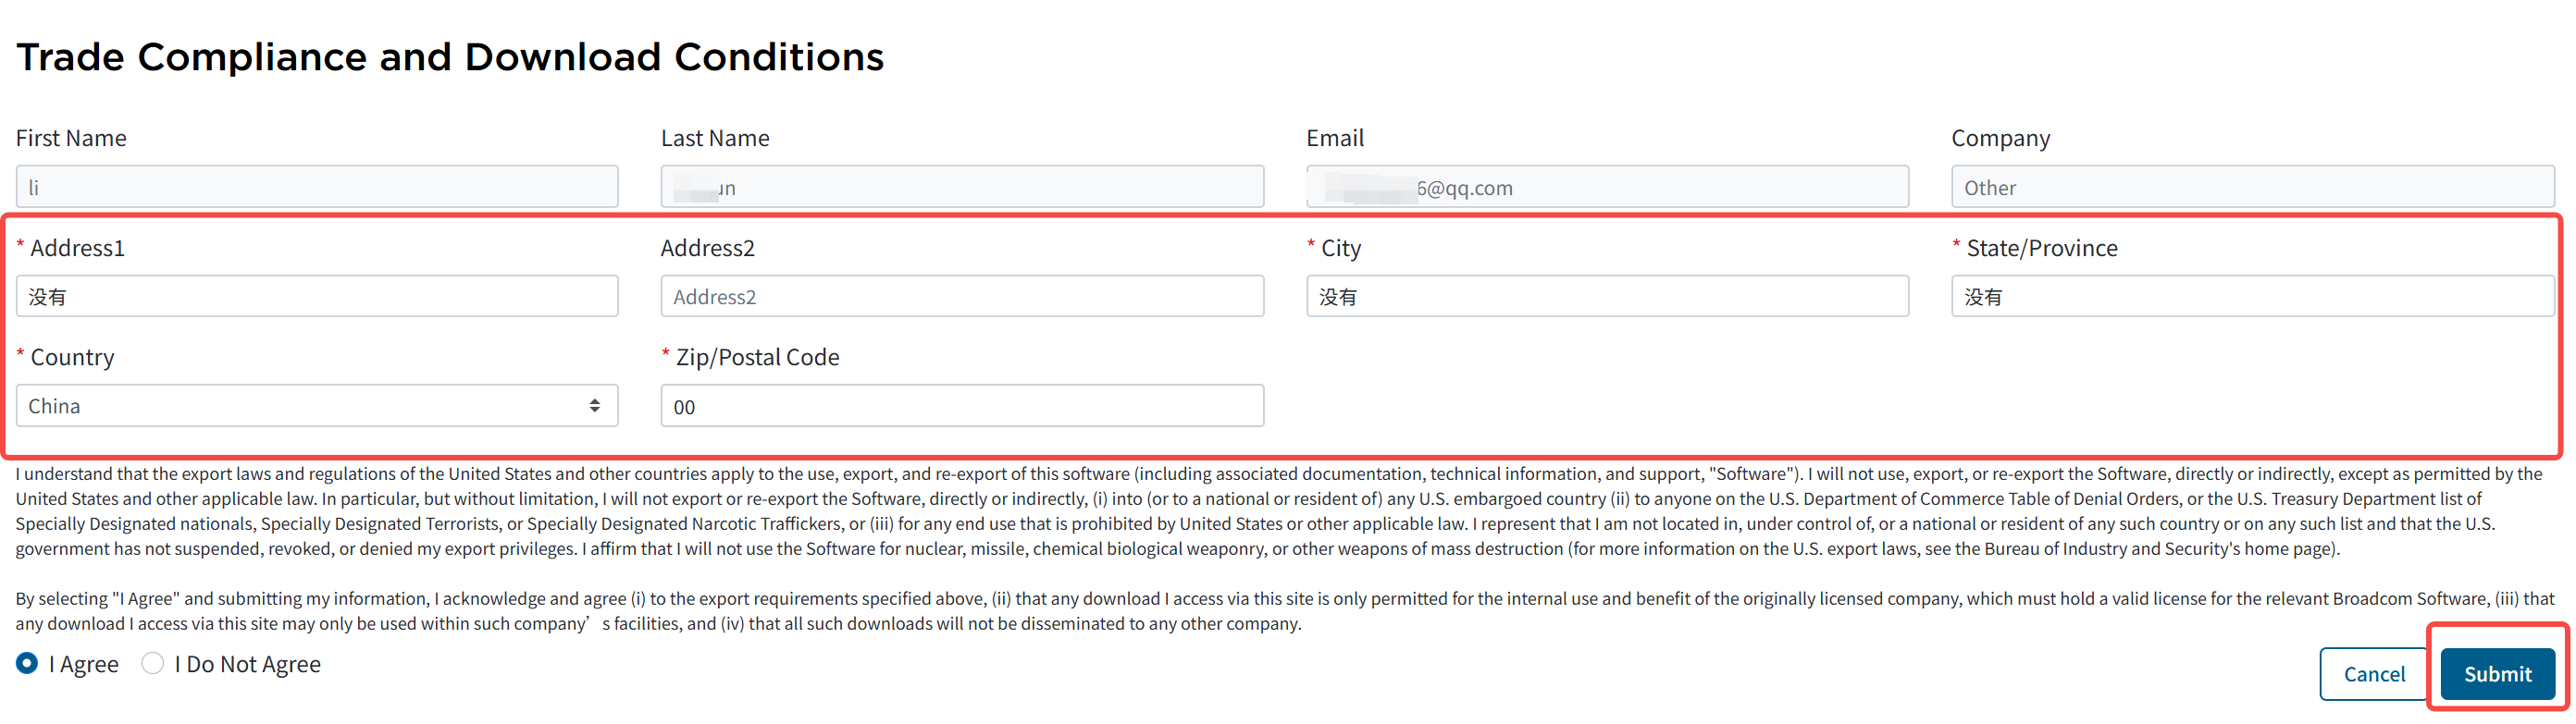2576x724 pixels.
Task: Click the State/Province label
Action: tap(2041, 248)
